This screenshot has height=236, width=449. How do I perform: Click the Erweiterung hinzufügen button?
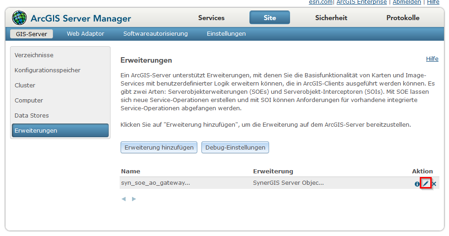pyautogui.click(x=159, y=147)
